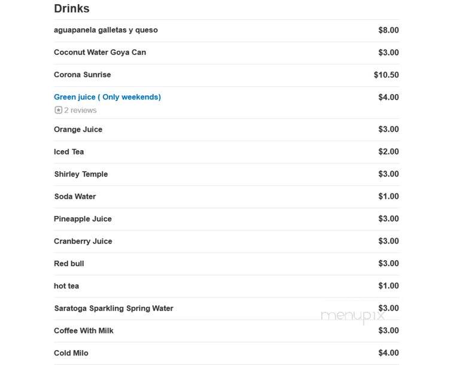Open the 2 reviews link
Viewport: 460px width, 365px height.
(x=80, y=110)
